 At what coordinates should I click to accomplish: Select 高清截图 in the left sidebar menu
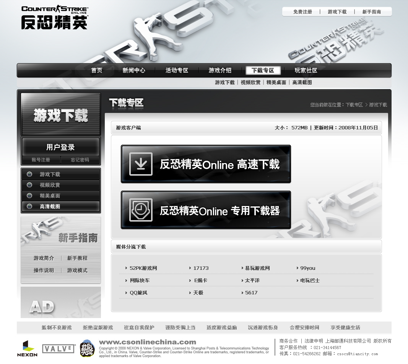(x=61, y=206)
